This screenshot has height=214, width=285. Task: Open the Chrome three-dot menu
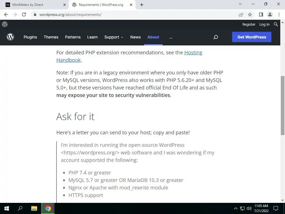tap(279, 14)
